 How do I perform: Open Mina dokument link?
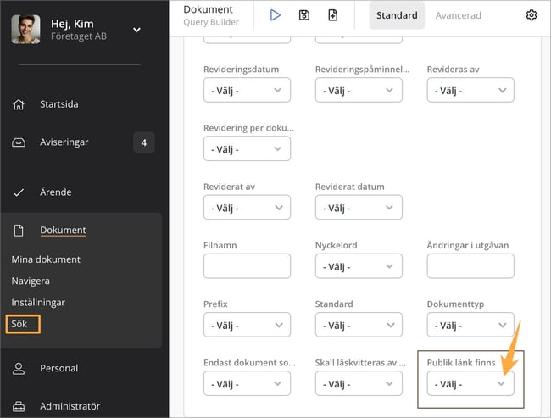pyautogui.click(x=46, y=259)
